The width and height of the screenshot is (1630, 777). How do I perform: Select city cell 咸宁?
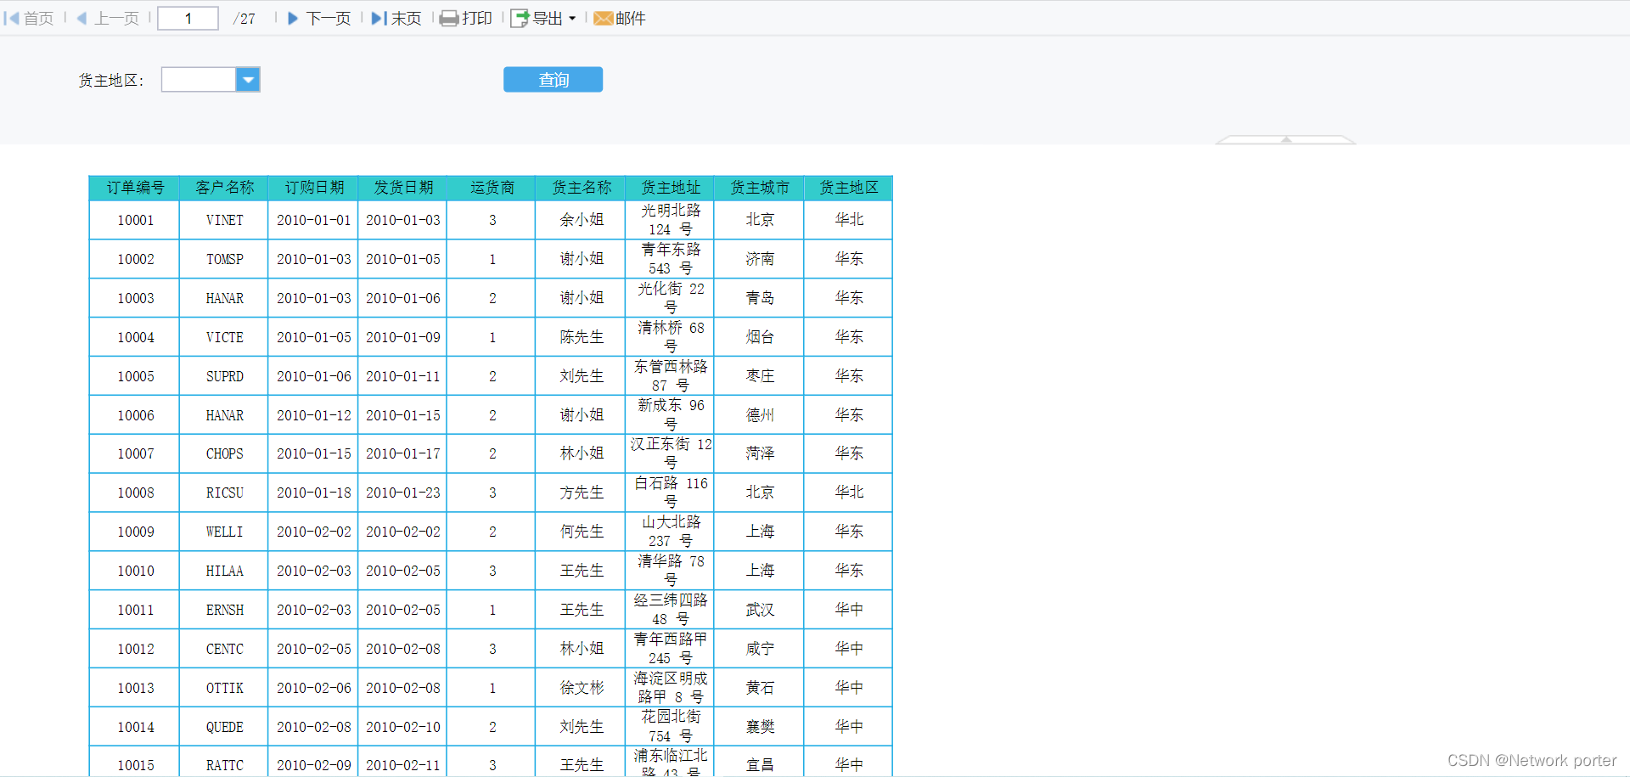pos(760,649)
